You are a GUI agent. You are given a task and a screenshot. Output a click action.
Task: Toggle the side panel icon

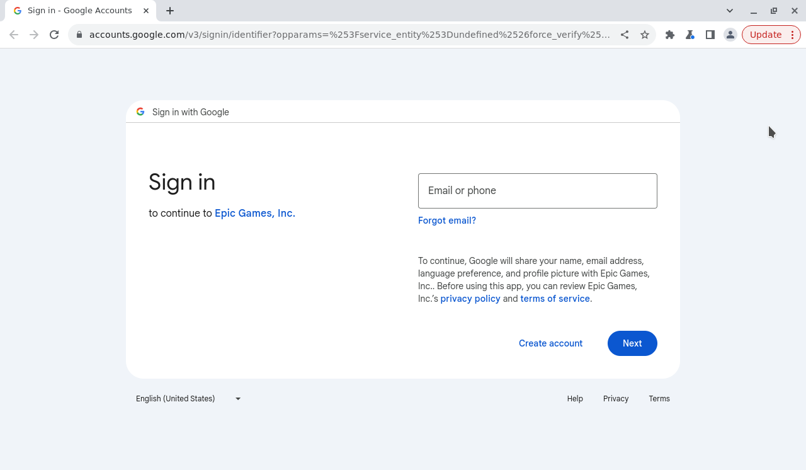pyautogui.click(x=710, y=35)
